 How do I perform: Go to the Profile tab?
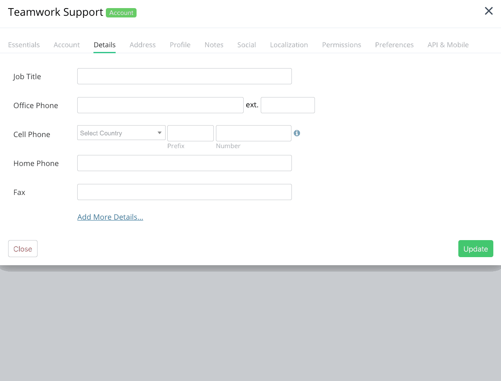[x=180, y=45]
